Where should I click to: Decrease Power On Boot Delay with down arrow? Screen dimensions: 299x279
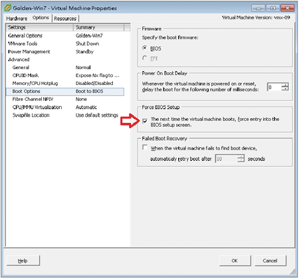(285, 88)
